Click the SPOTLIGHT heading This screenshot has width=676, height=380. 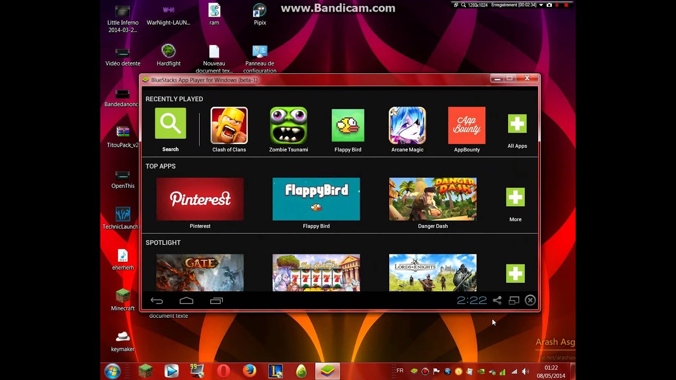(x=163, y=243)
